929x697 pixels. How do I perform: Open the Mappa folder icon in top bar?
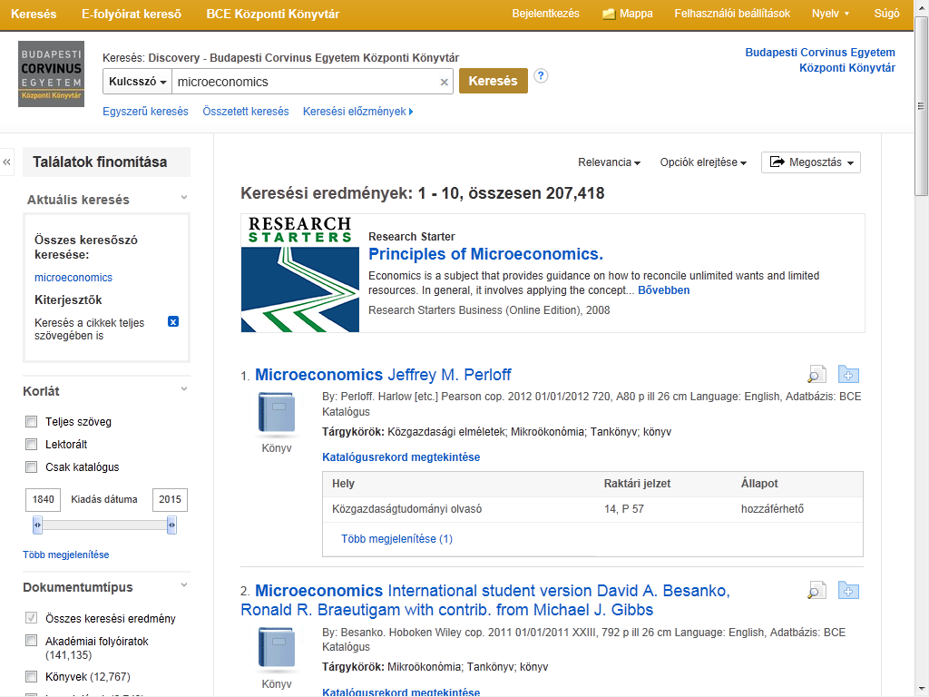(609, 14)
